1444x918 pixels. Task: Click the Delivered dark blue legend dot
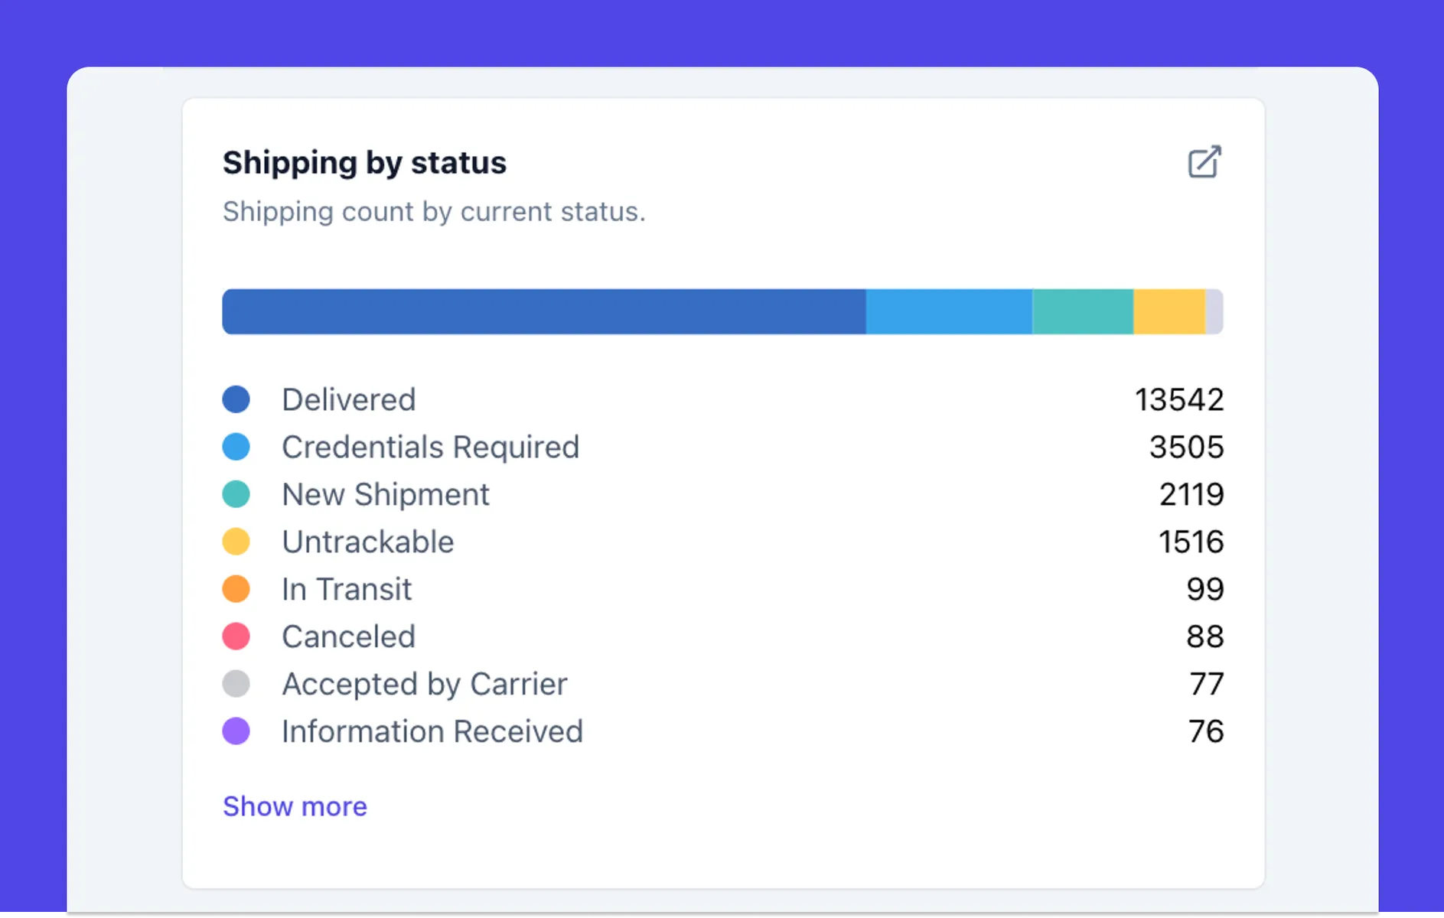tap(236, 399)
